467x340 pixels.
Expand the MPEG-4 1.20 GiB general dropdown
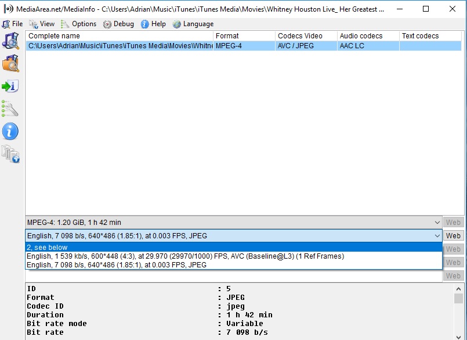(437, 223)
